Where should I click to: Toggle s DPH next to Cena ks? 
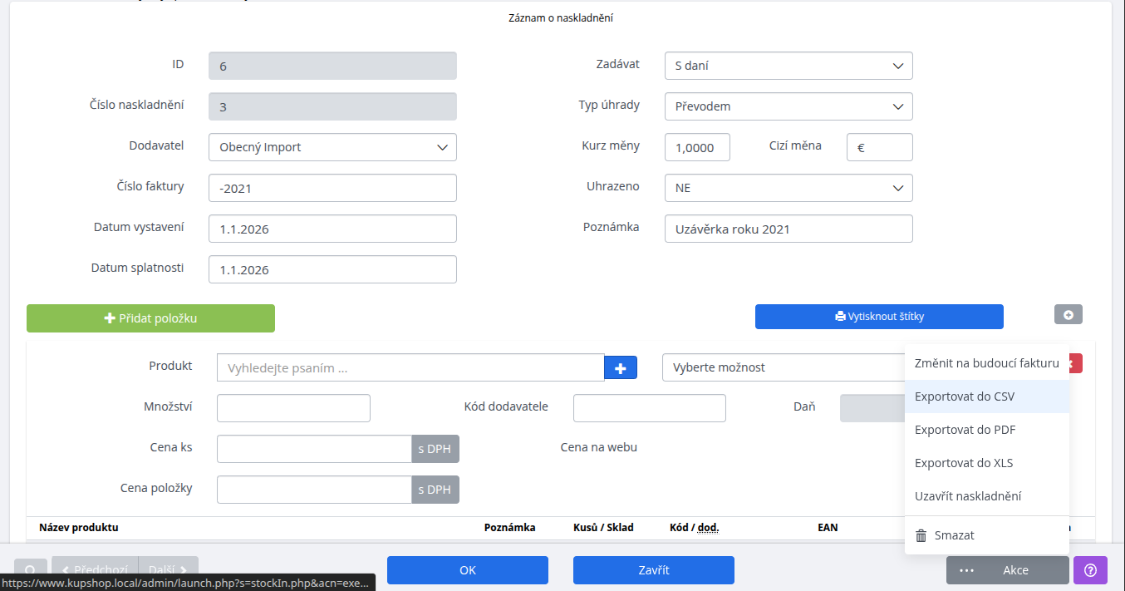[435, 449]
